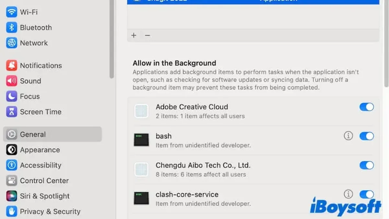Viewport: 389px width, 219px height.
Task: Click the 'bash' item name
Action: (x=163, y=136)
